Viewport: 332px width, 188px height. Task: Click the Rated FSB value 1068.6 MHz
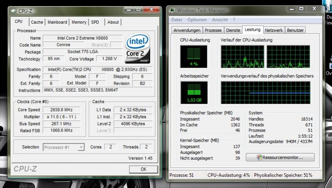coord(61,131)
